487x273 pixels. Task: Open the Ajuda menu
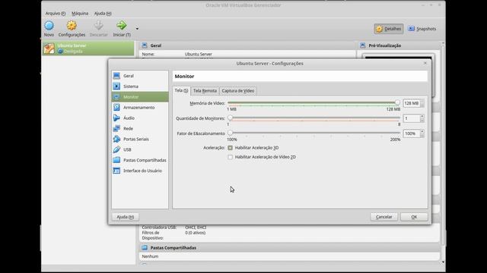[x=103, y=14]
